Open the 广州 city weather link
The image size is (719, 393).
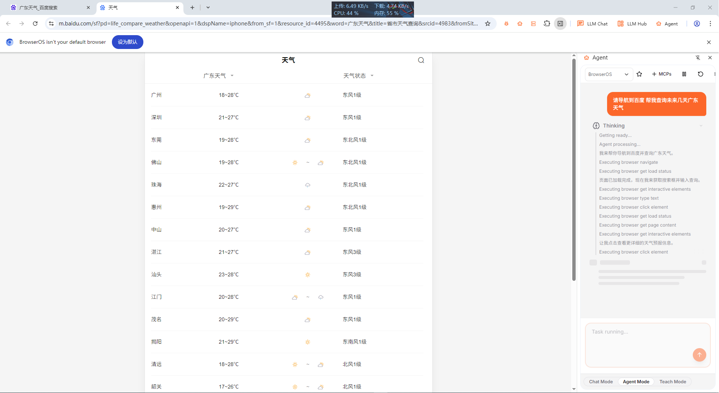[156, 95]
